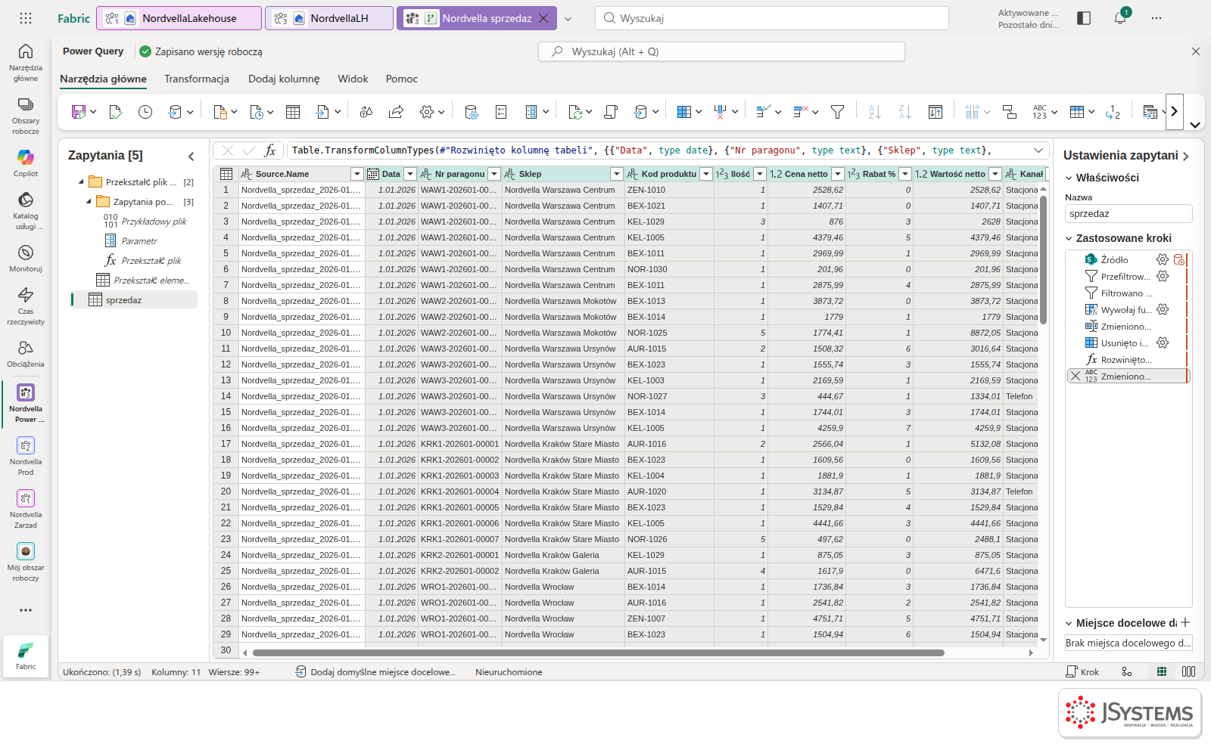Viewport: 1211px width, 744px height.
Task: Click the fx formula bar icon
Action: click(270, 150)
